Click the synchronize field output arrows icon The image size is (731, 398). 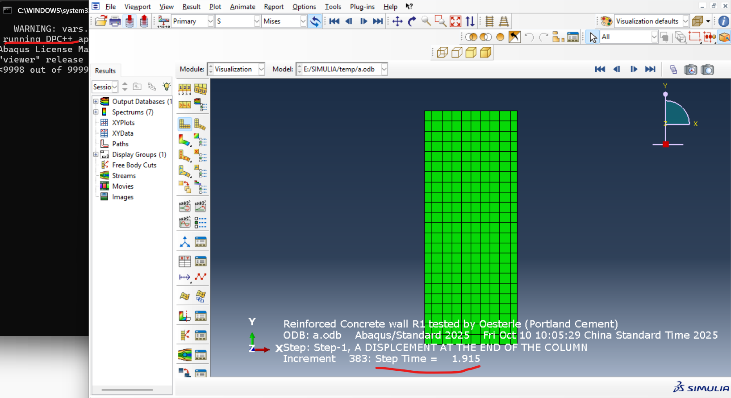[x=315, y=21]
